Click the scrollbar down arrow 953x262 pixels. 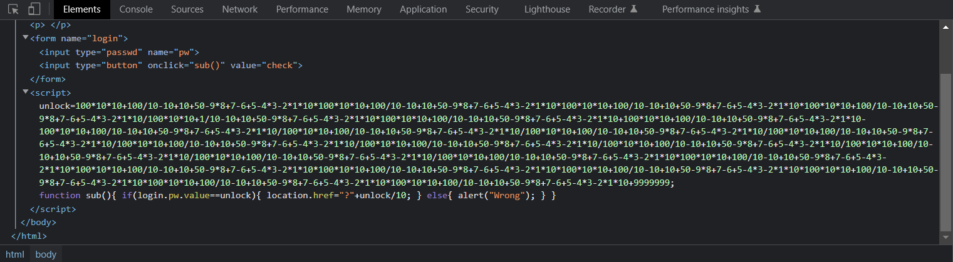946,238
